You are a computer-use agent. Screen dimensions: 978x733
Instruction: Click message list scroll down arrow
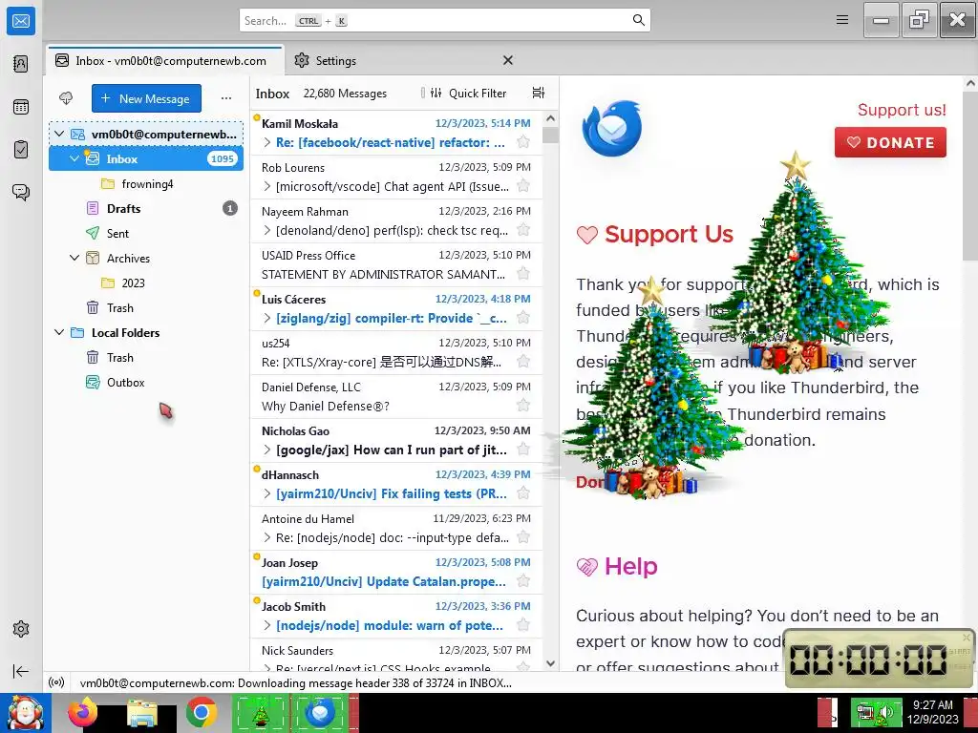coord(550,664)
